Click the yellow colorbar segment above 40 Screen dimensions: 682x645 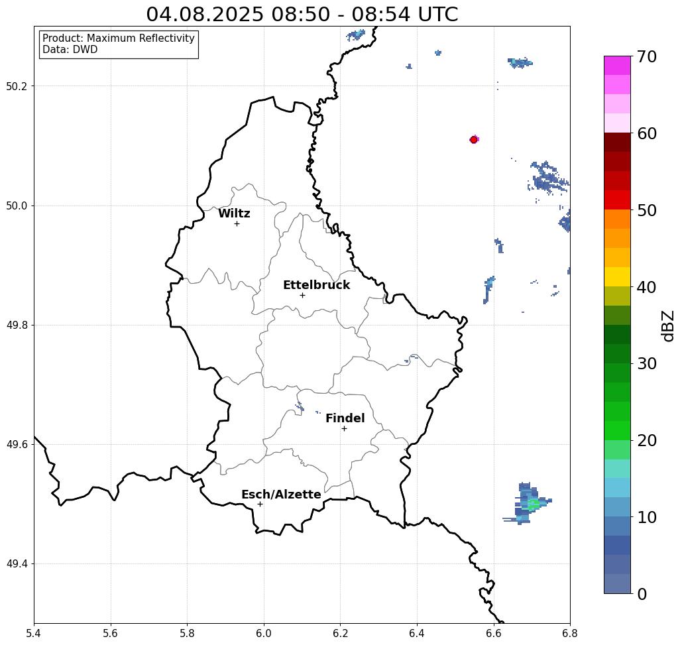[x=617, y=276]
